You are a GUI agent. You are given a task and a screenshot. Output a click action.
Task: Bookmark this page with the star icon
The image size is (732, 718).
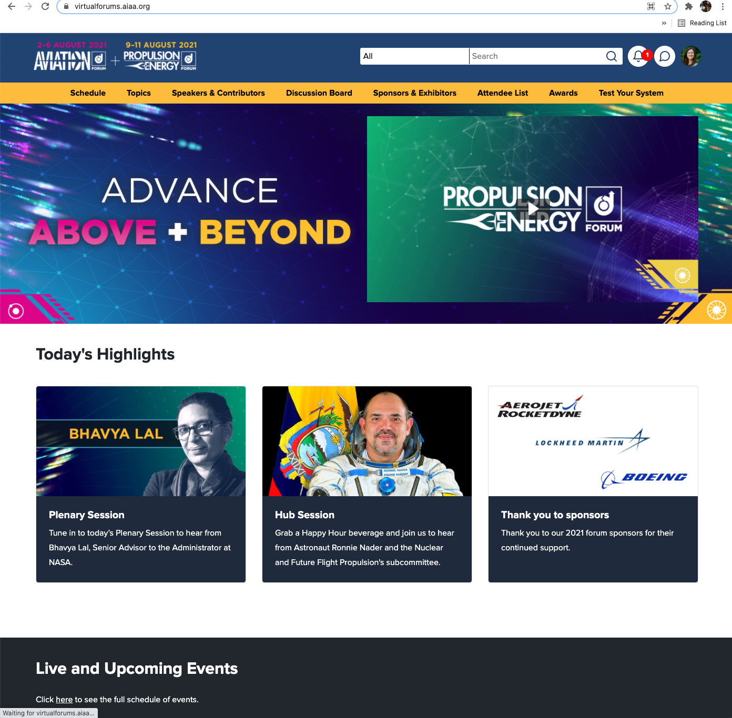click(668, 6)
